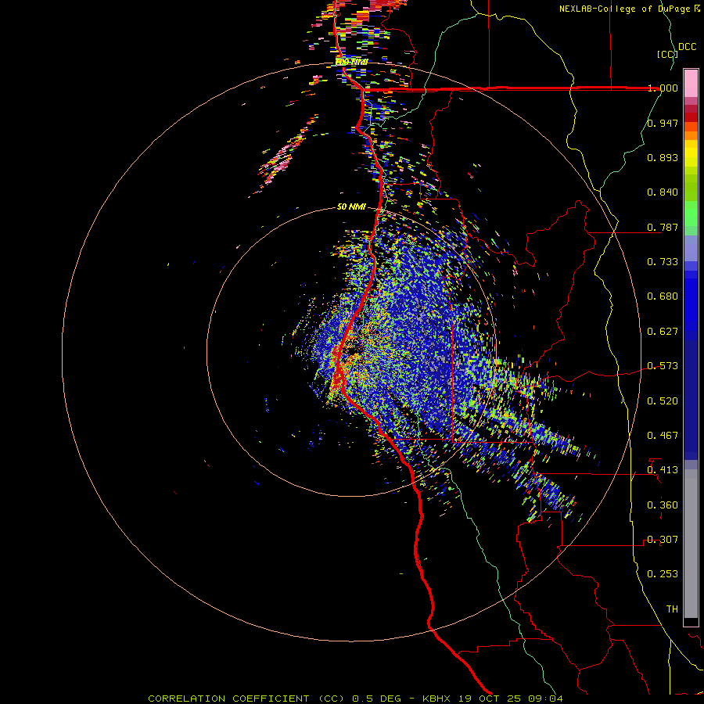Image resolution: width=704 pixels, height=704 pixels.
Task: Click the 0.680 scale value
Action: click(663, 296)
